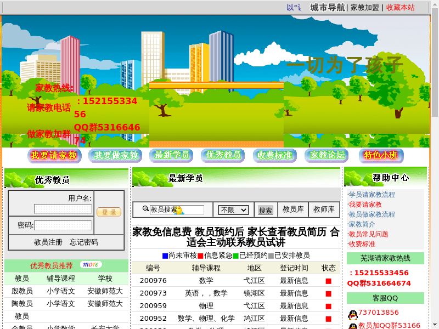Open the 教师库 tab
Viewport: 439px width, 329px height.
coord(324,209)
